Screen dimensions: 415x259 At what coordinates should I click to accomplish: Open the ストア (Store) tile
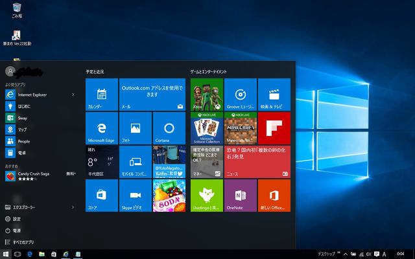tap(102, 196)
